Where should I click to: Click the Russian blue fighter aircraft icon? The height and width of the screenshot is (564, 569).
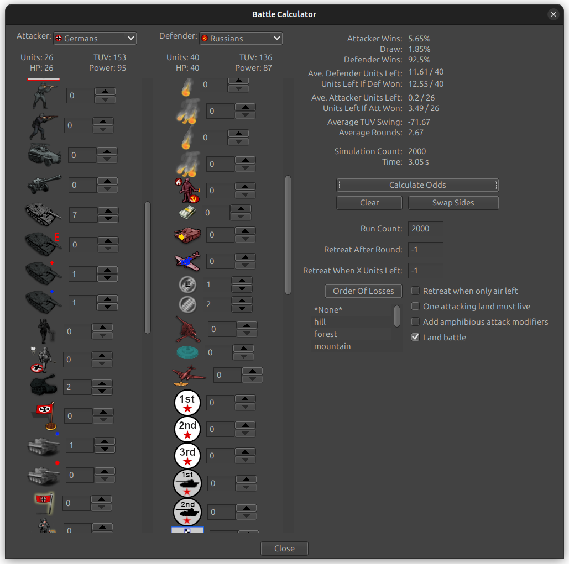coord(187,261)
